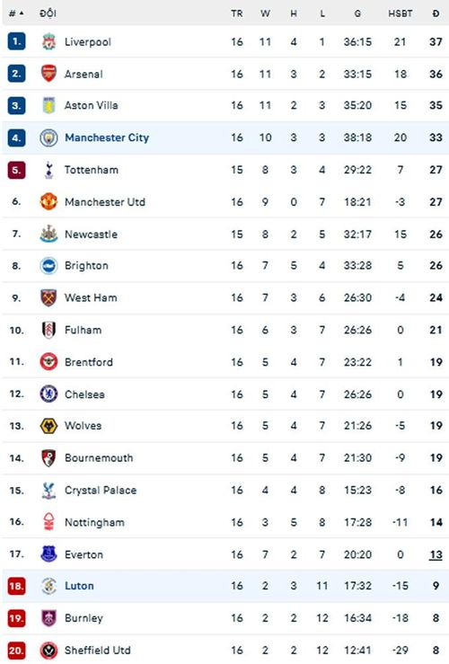This screenshot has height=664, width=449.
Task: Click the Everton club crest icon
Action: click(x=48, y=553)
